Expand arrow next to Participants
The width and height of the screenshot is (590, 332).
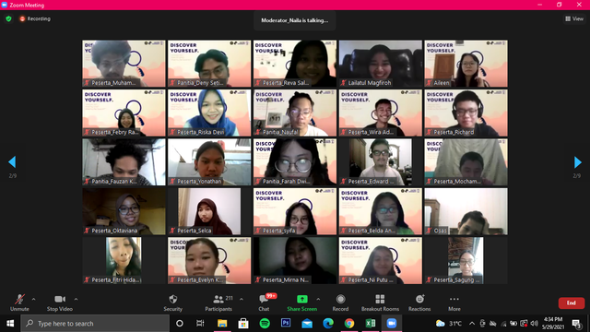[242, 299]
